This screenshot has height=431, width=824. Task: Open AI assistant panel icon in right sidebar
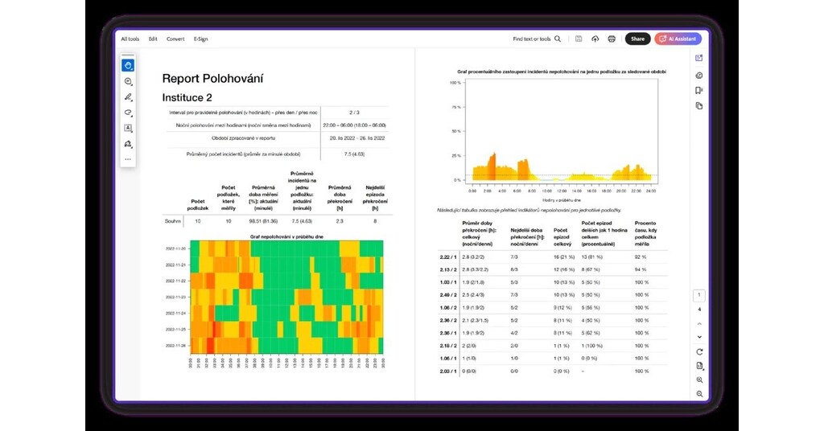(699, 58)
